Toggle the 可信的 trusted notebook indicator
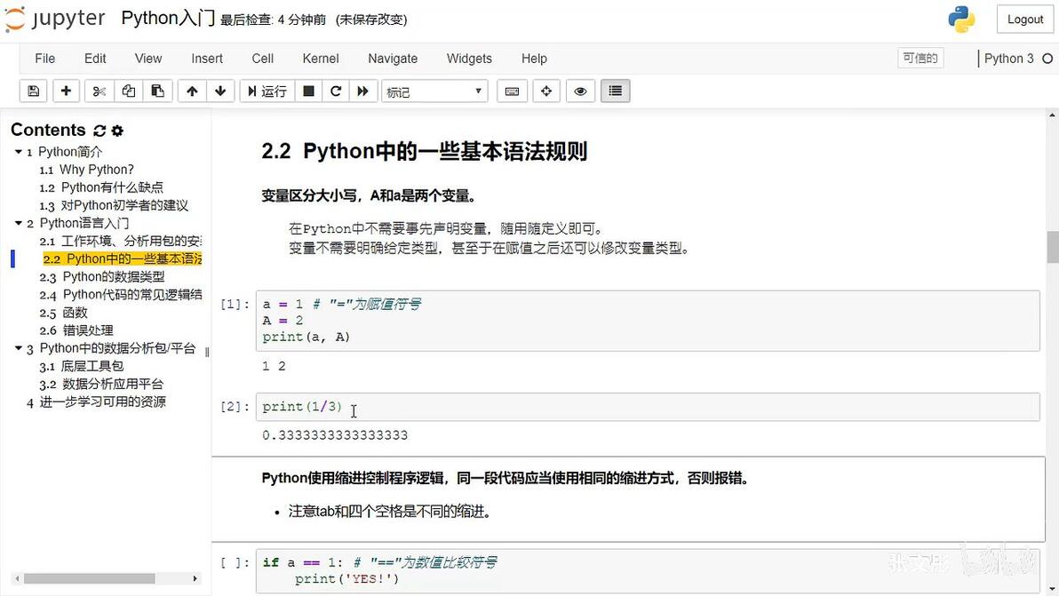Image resolution: width=1059 pixels, height=596 pixels. (920, 58)
